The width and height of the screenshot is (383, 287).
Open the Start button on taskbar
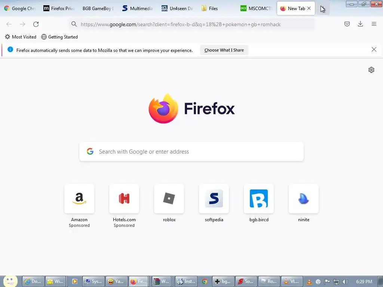(x=10, y=281)
